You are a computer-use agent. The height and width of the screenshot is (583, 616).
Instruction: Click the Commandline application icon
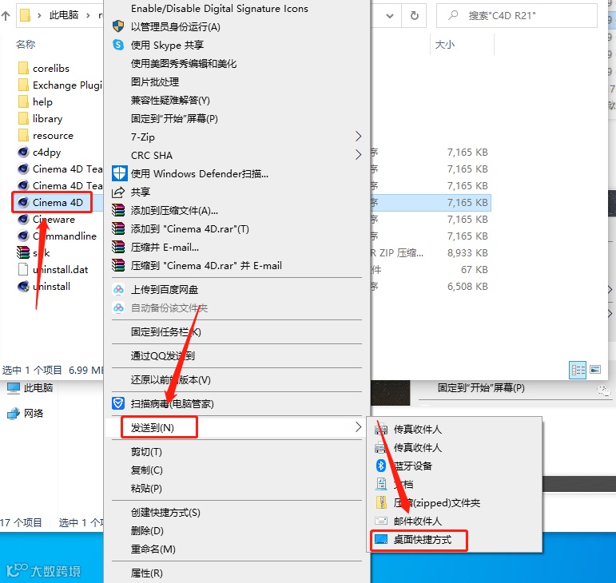(x=24, y=236)
